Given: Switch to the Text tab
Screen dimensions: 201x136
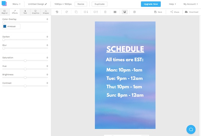Looking at the screenshot, I should point(25,12).
